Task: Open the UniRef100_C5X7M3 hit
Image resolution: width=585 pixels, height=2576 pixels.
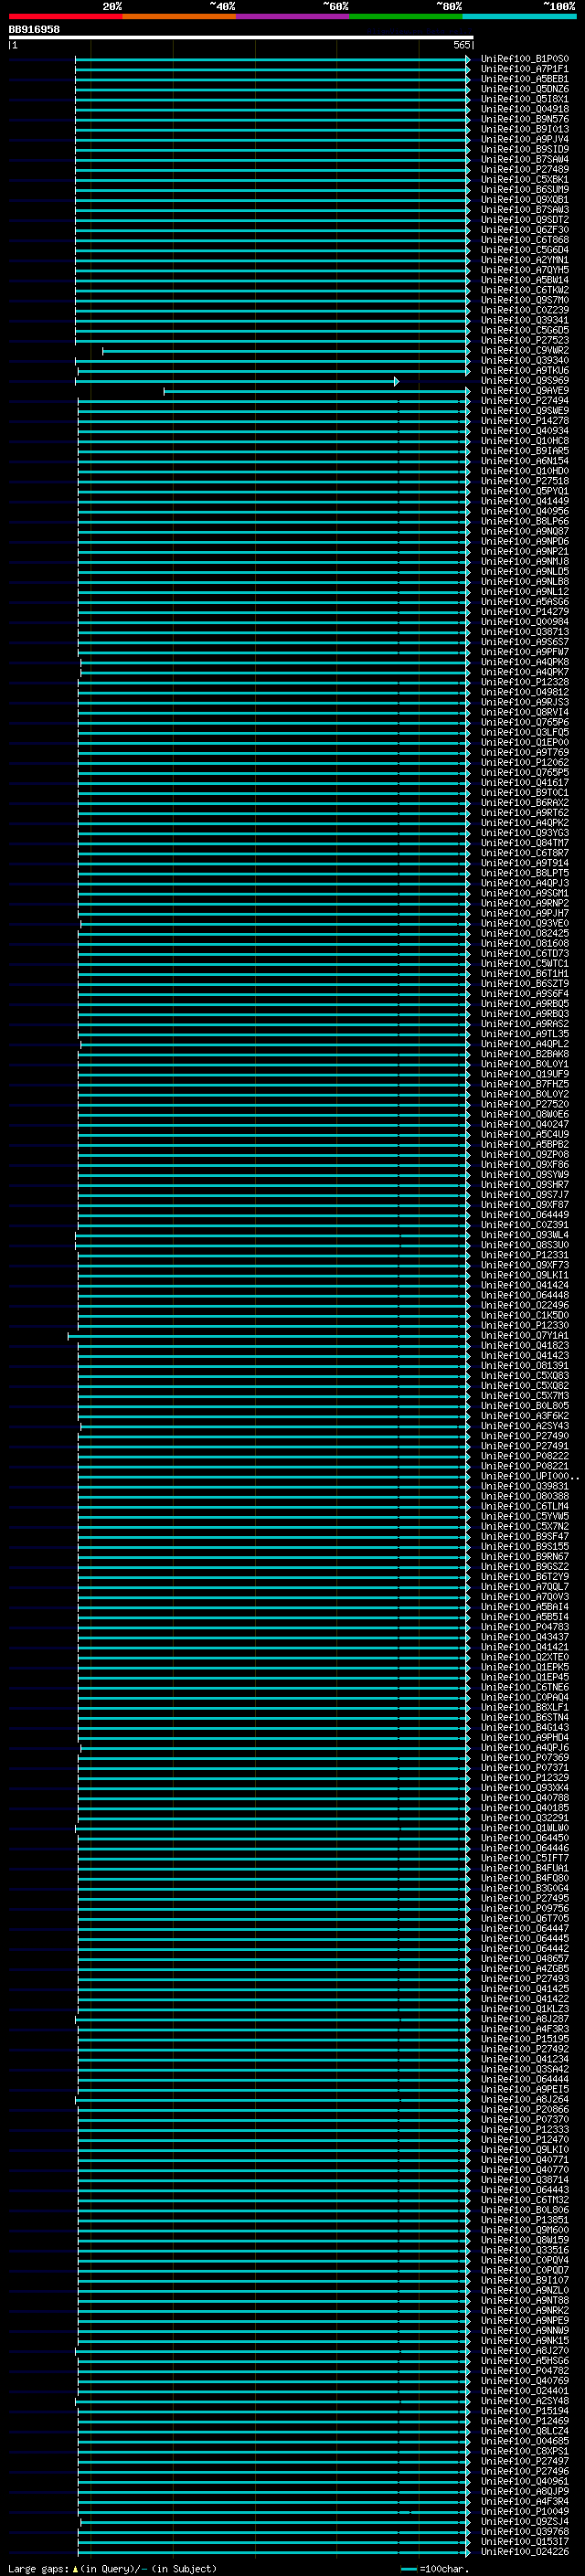Action: tap(525, 1396)
